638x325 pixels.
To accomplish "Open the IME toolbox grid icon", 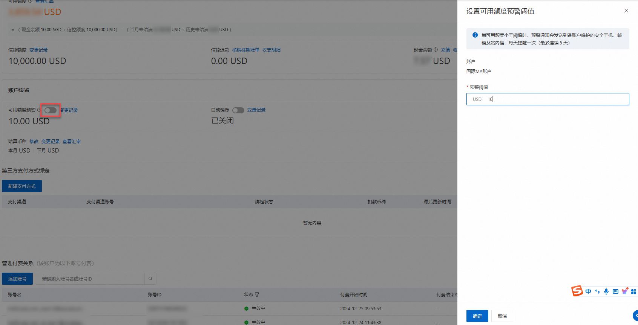I will point(633,291).
